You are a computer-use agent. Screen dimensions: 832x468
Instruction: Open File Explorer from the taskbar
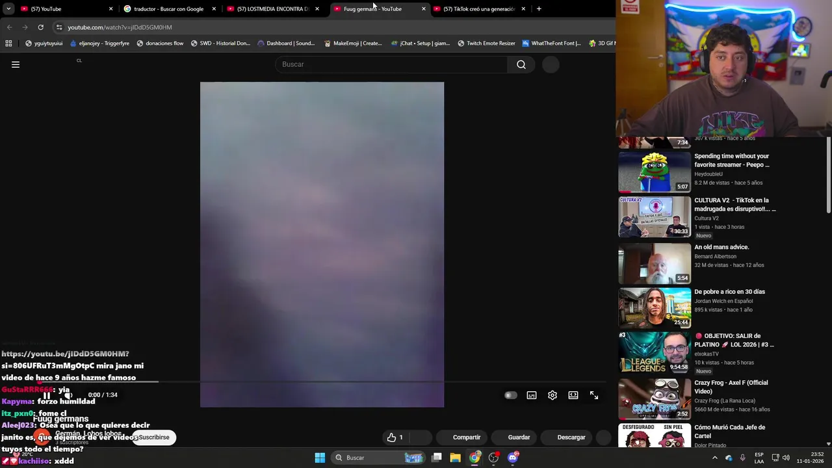coord(455,458)
